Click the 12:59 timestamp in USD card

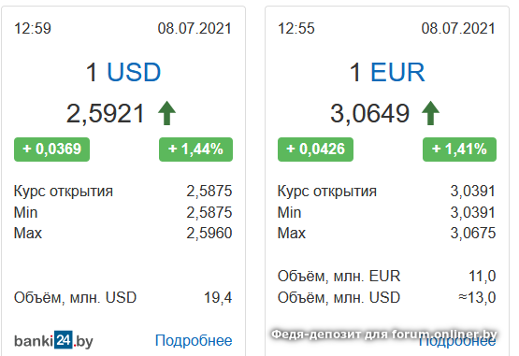[33, 28]
